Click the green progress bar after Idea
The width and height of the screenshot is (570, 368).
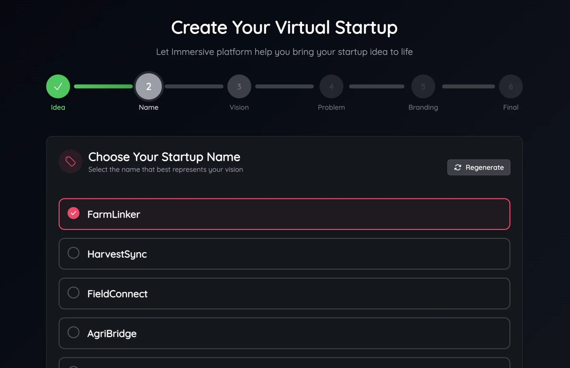pos(103,87)
